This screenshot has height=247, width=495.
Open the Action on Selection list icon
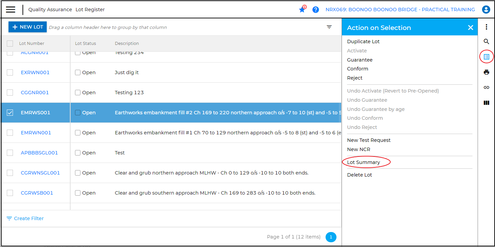pyautogui.click(x=486, y=57)
